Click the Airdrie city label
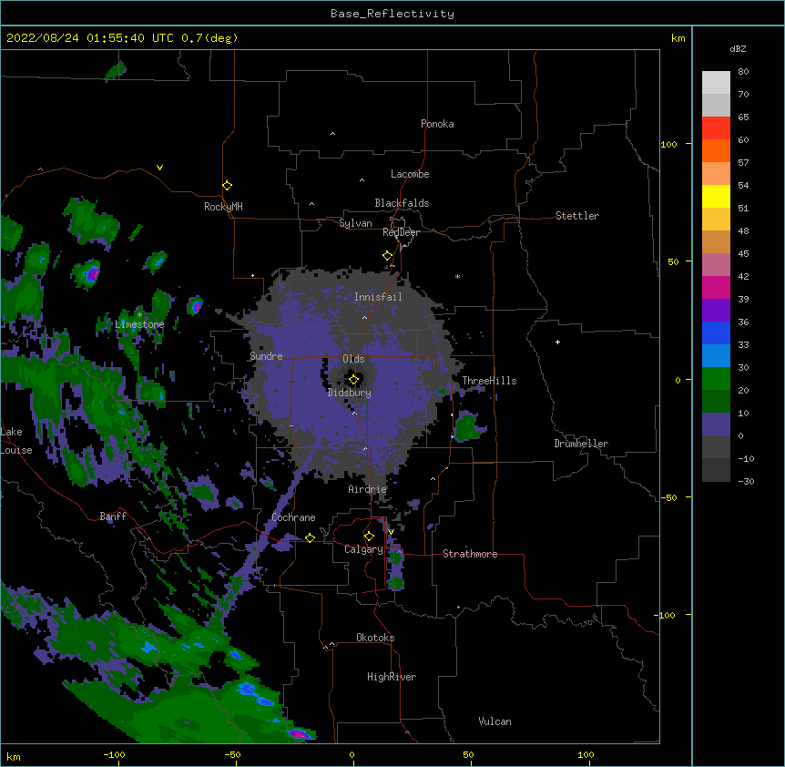This screenshot has height=767, width=785. click(x=368, y=489)
